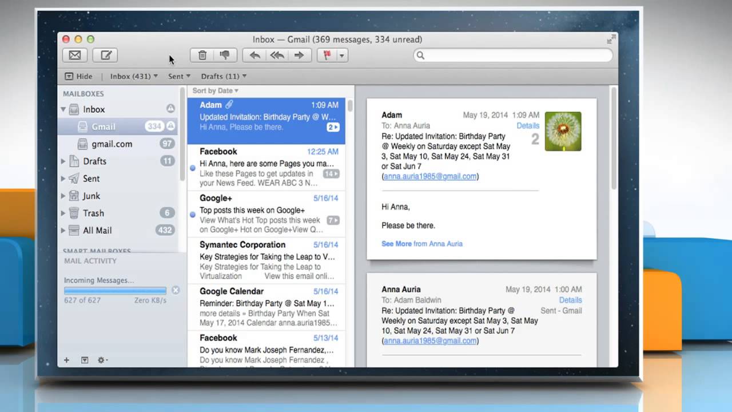Open the Drafts (11) favorites dropdown
Screen dimensions: 732x412
tap(224, 76)
